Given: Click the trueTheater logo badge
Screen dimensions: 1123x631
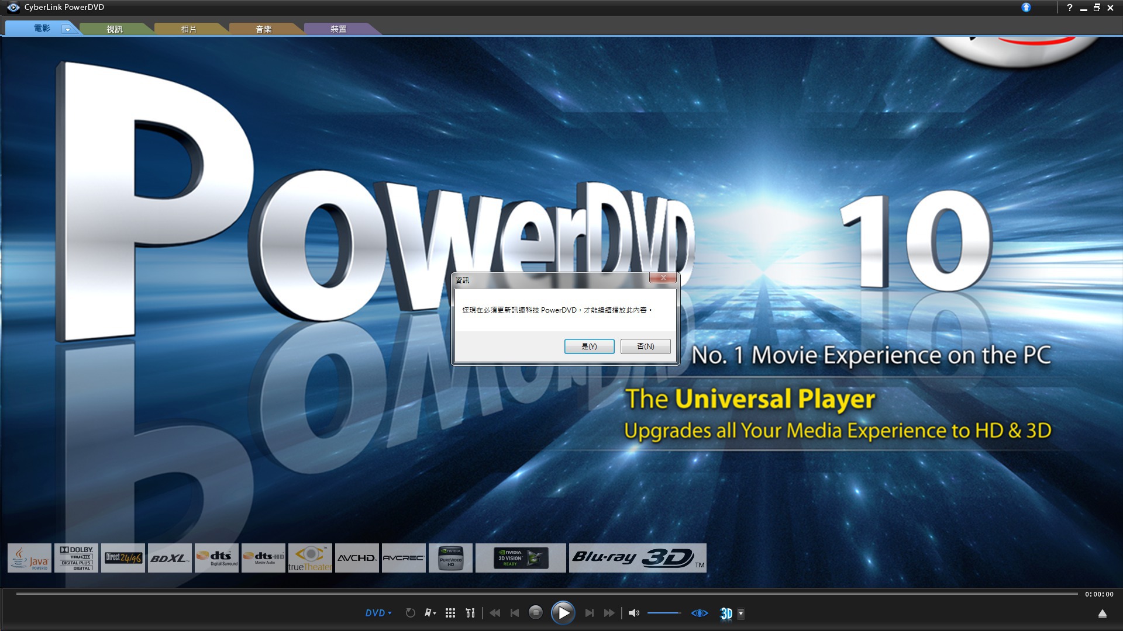Looking at the screenshot, I should point(310,558).
